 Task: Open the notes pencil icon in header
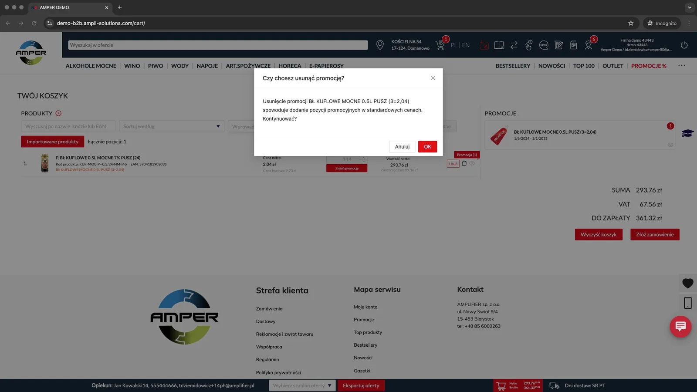(x=559, y=45)
